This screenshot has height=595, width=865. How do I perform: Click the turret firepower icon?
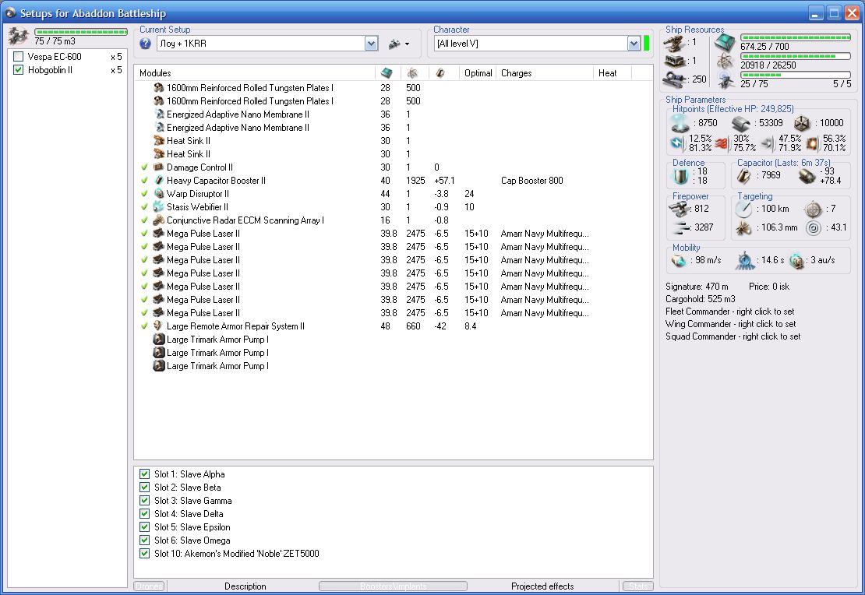click(x=680, y=209)
